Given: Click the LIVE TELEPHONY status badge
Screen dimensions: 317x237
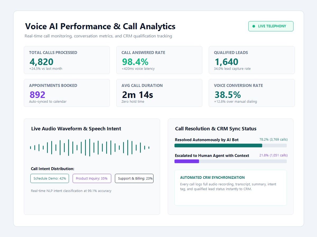Looking at the screenshot, I should [x=271, y=26].
